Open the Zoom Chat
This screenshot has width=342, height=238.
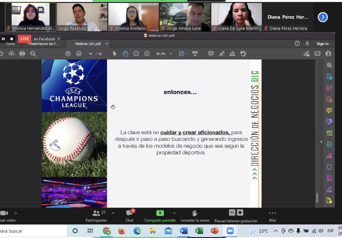[x=130, y=216]
